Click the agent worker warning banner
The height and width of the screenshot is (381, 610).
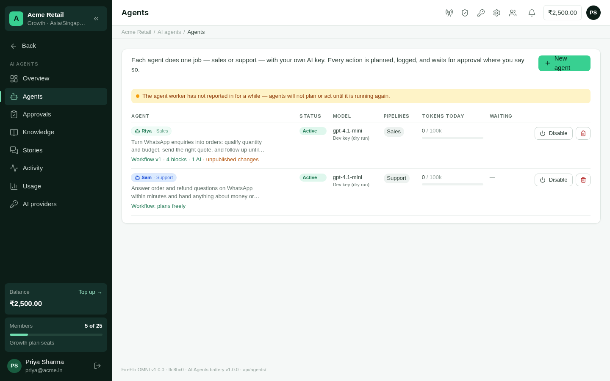coord(360,96)
